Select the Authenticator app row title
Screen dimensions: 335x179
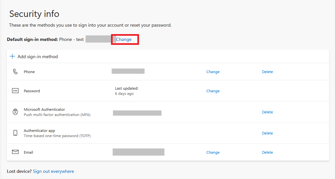click(x=39, y=131)
